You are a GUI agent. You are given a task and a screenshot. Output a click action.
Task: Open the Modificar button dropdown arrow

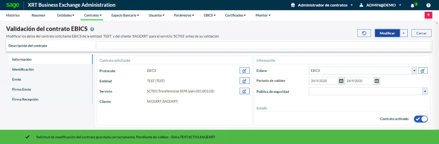click(404, 33)
